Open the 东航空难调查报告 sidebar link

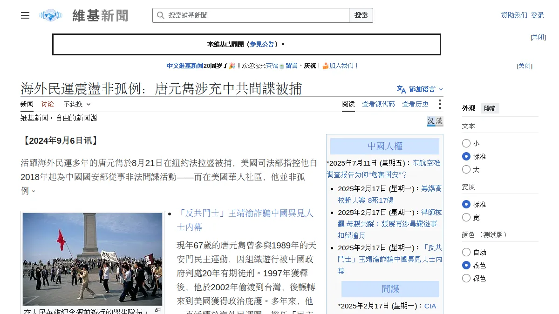383,169
